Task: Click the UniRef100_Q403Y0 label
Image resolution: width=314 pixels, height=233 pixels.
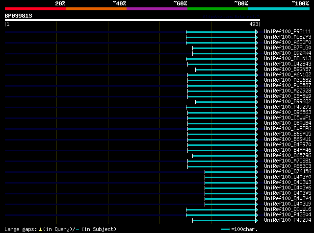Action: 288,177
